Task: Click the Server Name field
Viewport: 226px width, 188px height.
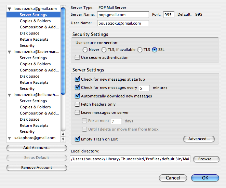Action: pyautogui.click(x=123, y=15)
